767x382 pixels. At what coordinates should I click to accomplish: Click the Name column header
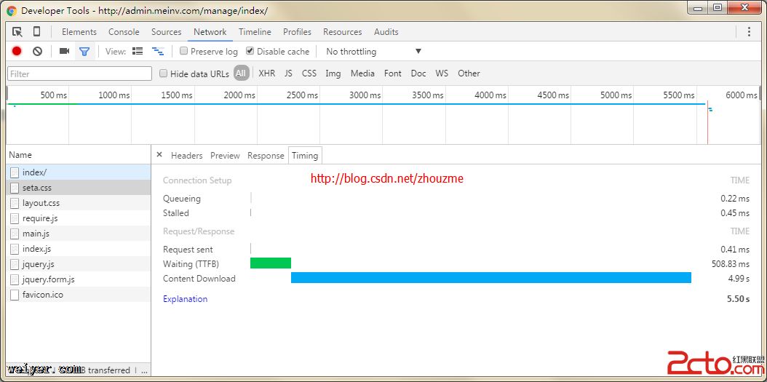point(79,154)
